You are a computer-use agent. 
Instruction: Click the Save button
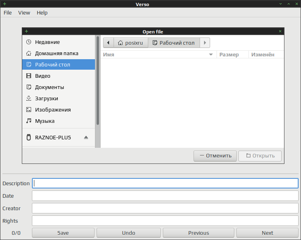[x=63, y=233]
